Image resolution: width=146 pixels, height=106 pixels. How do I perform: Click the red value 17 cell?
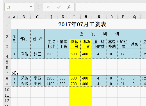(x=123, y=54)
